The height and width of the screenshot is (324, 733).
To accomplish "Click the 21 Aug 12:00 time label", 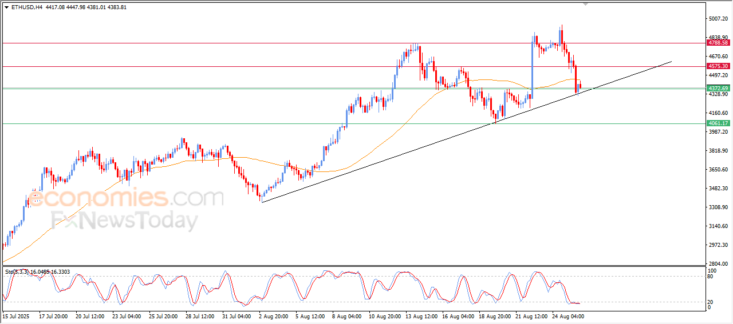I will [531, 315].
